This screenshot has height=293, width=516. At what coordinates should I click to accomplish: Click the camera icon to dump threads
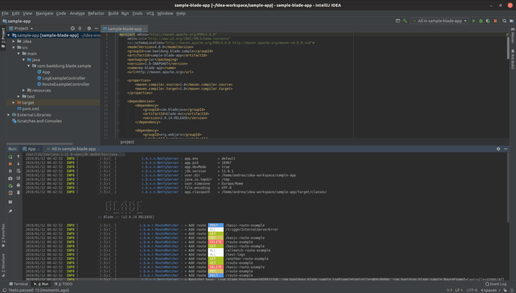[x=10, y=178]
